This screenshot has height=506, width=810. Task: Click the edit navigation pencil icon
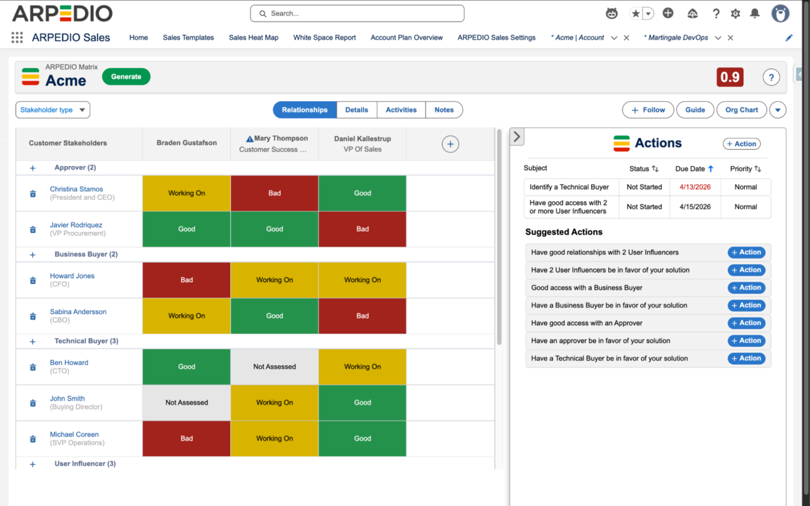point(789,38)
